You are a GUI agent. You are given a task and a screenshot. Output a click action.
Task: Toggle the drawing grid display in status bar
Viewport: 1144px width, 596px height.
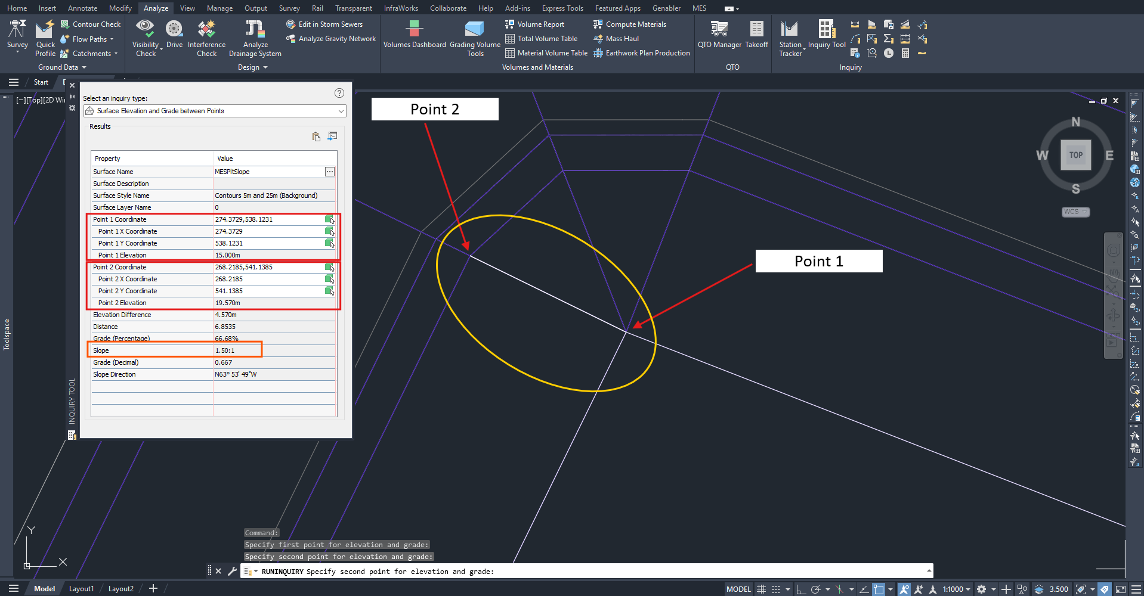[x=761, y=589]
